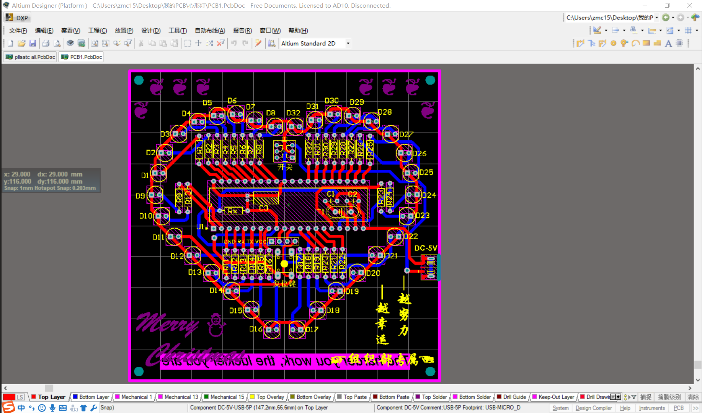This screenshot has width=702, height=413.
Task: Expand the grid settings dropdown arrow
Action: pyautogui.click(x=697, y=30)
